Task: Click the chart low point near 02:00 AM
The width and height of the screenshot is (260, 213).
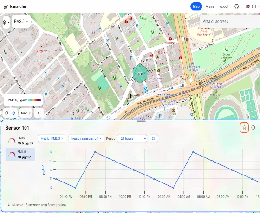Action: 174,188
